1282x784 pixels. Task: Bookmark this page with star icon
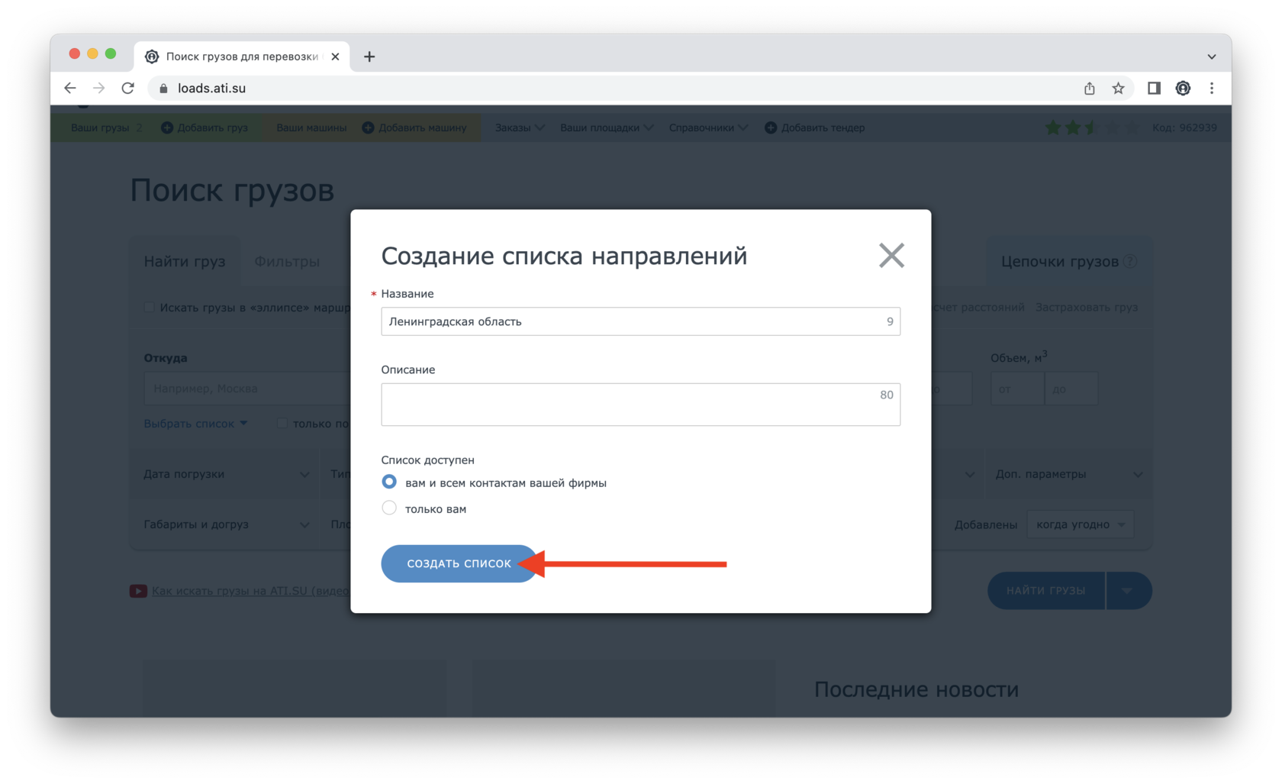click(x=1118, y=89)
